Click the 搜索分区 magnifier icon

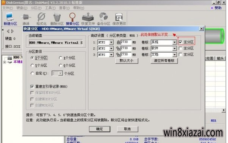pyautogui.click(x=72, y=17)
